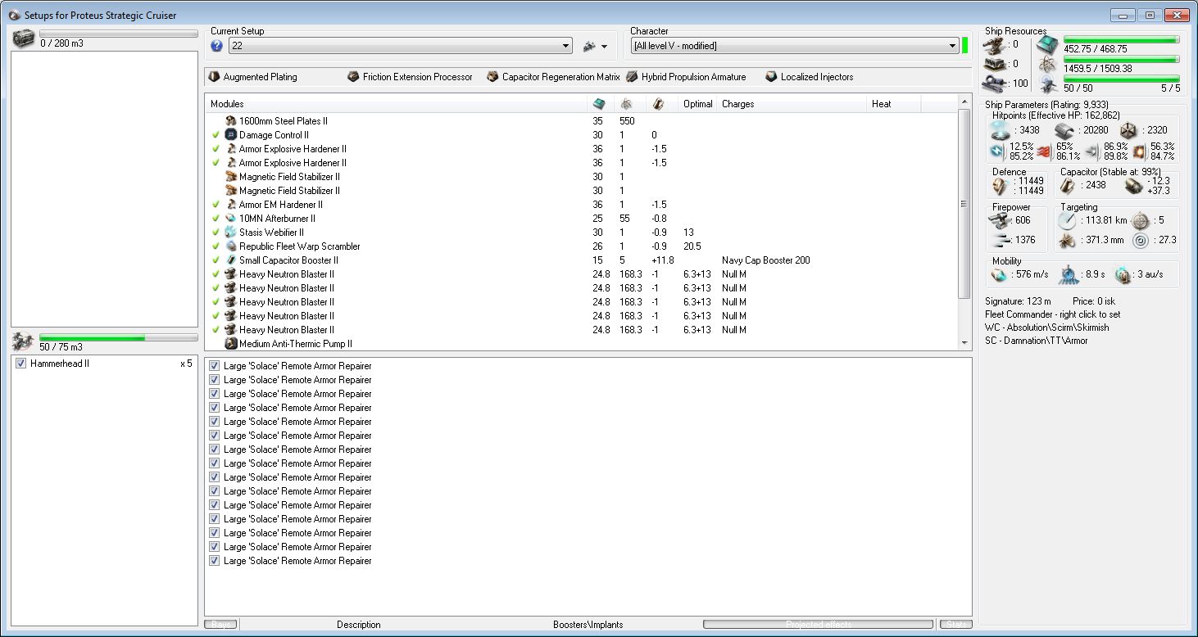Sort modules by the Optimal column header
Viewport: 1198px width, 637px height.
tap(698, 104)
